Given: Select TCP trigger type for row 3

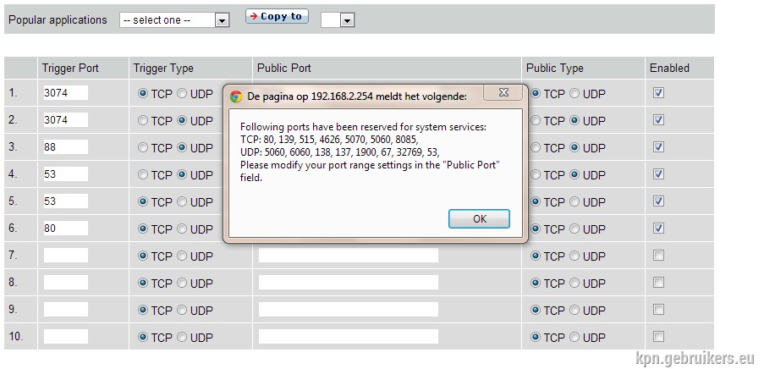Looking at the screenshot, I should (143, 148).
